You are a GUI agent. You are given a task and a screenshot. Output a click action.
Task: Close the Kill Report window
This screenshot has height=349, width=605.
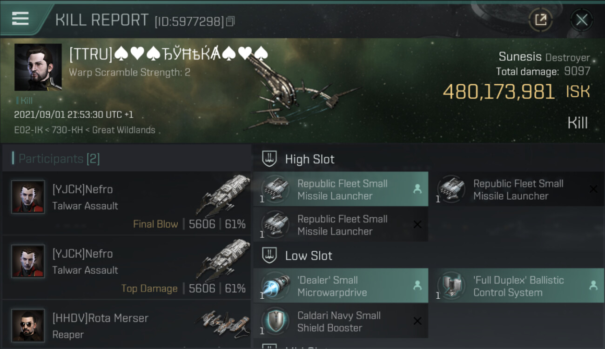(x=582, y=20)
